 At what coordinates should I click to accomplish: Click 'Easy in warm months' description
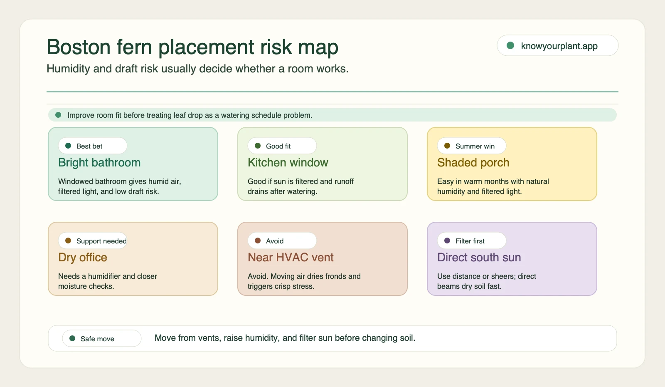click(x=493, y=186)
